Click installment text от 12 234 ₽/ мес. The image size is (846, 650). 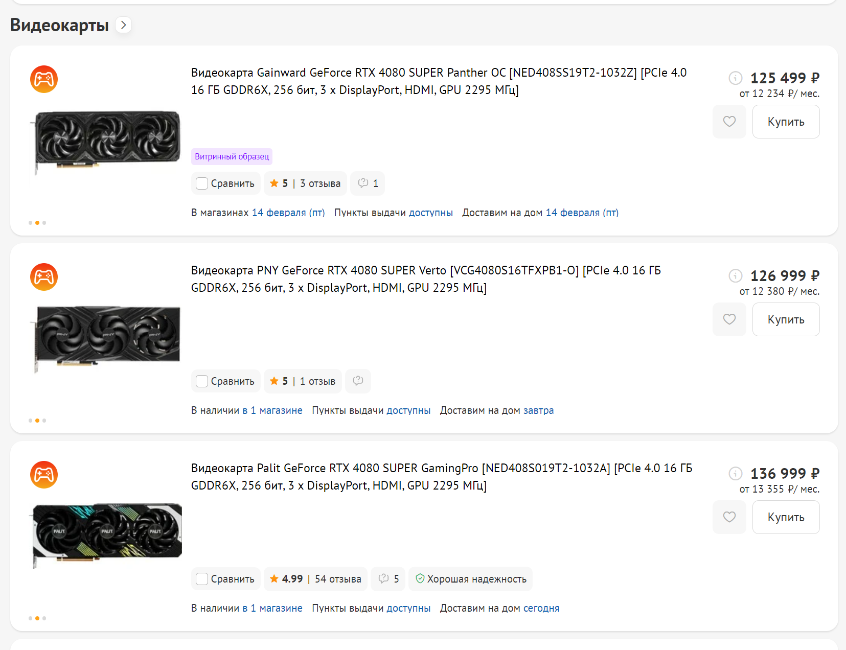pyautogui.click(x=780, y=94)
